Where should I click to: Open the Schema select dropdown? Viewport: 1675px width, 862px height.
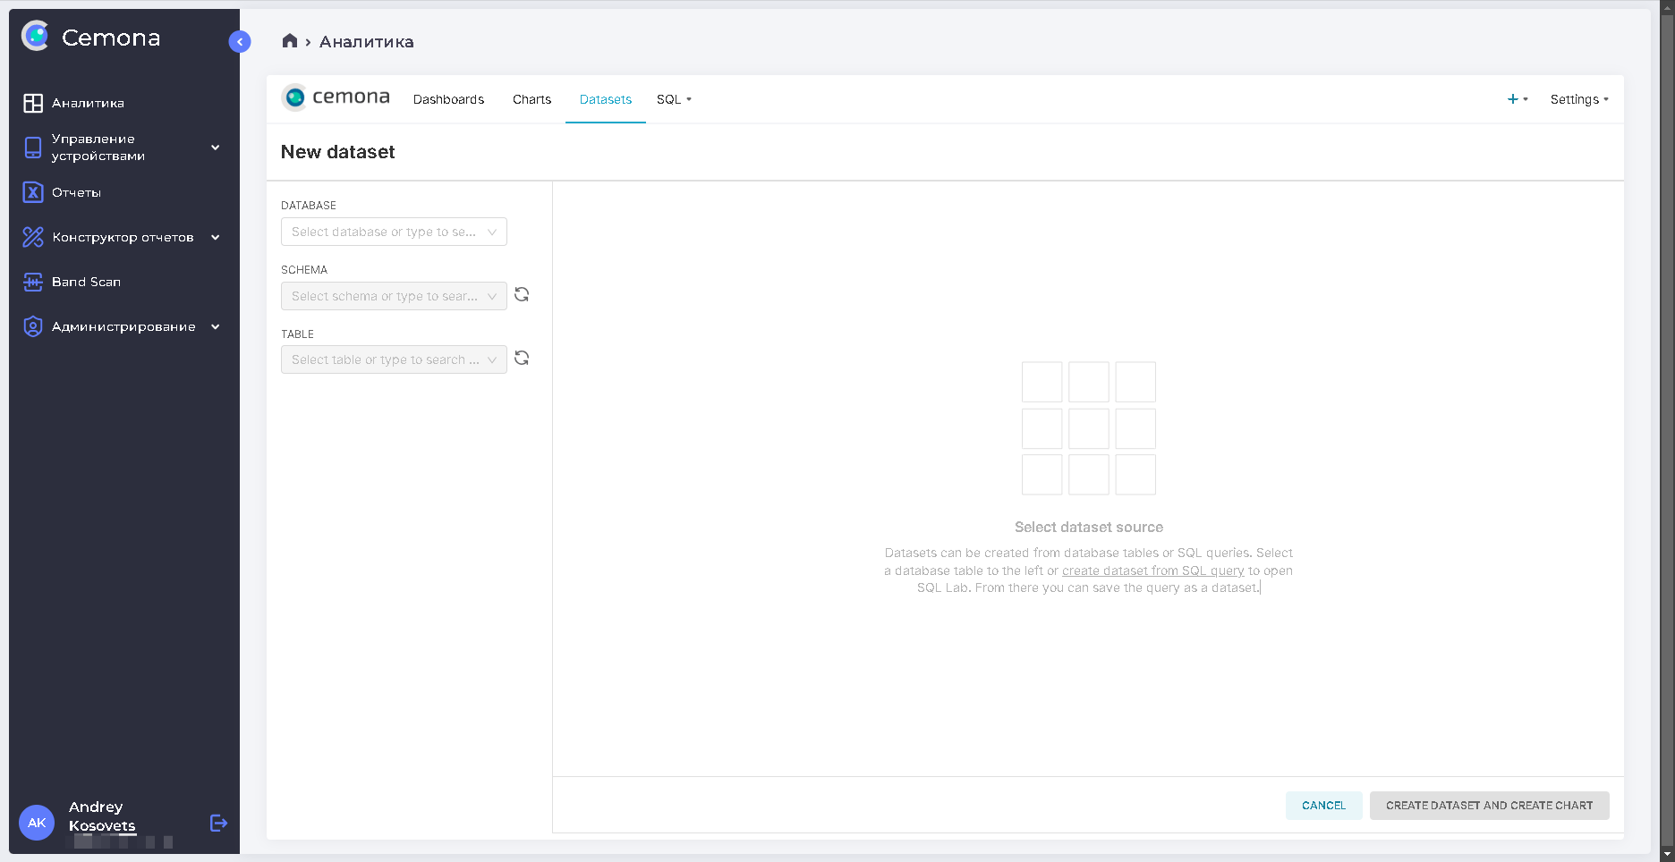[x=394, y=296]
